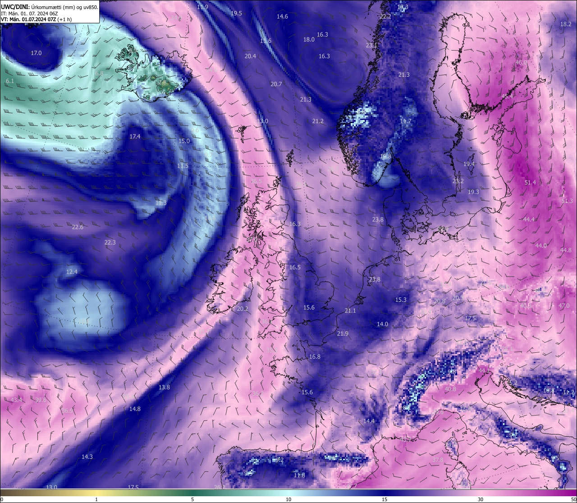Image resolution: width=577 pixels, height=503 pixels.
Task: Click the 50 tick label on the color scale
Action: coord(573,499)
